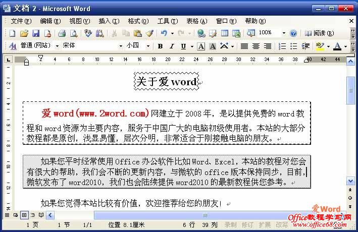Image resolution: width=358 pixels, height=232 pixels.
Task: Click the Print icon in toolbar
Action: (62, 33)
